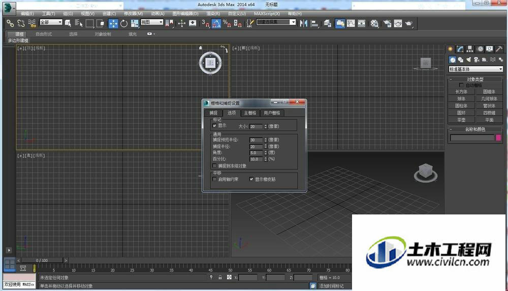Viewport: 508px width, 291px height.
Task: Open the 标准基本体 dropdown
Action: pos(475,69)
